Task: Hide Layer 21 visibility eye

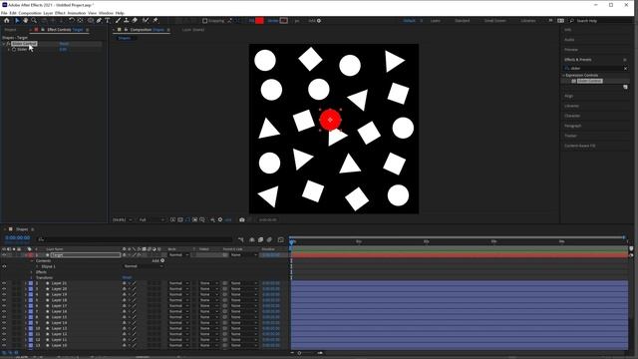Action: [4, 283]
